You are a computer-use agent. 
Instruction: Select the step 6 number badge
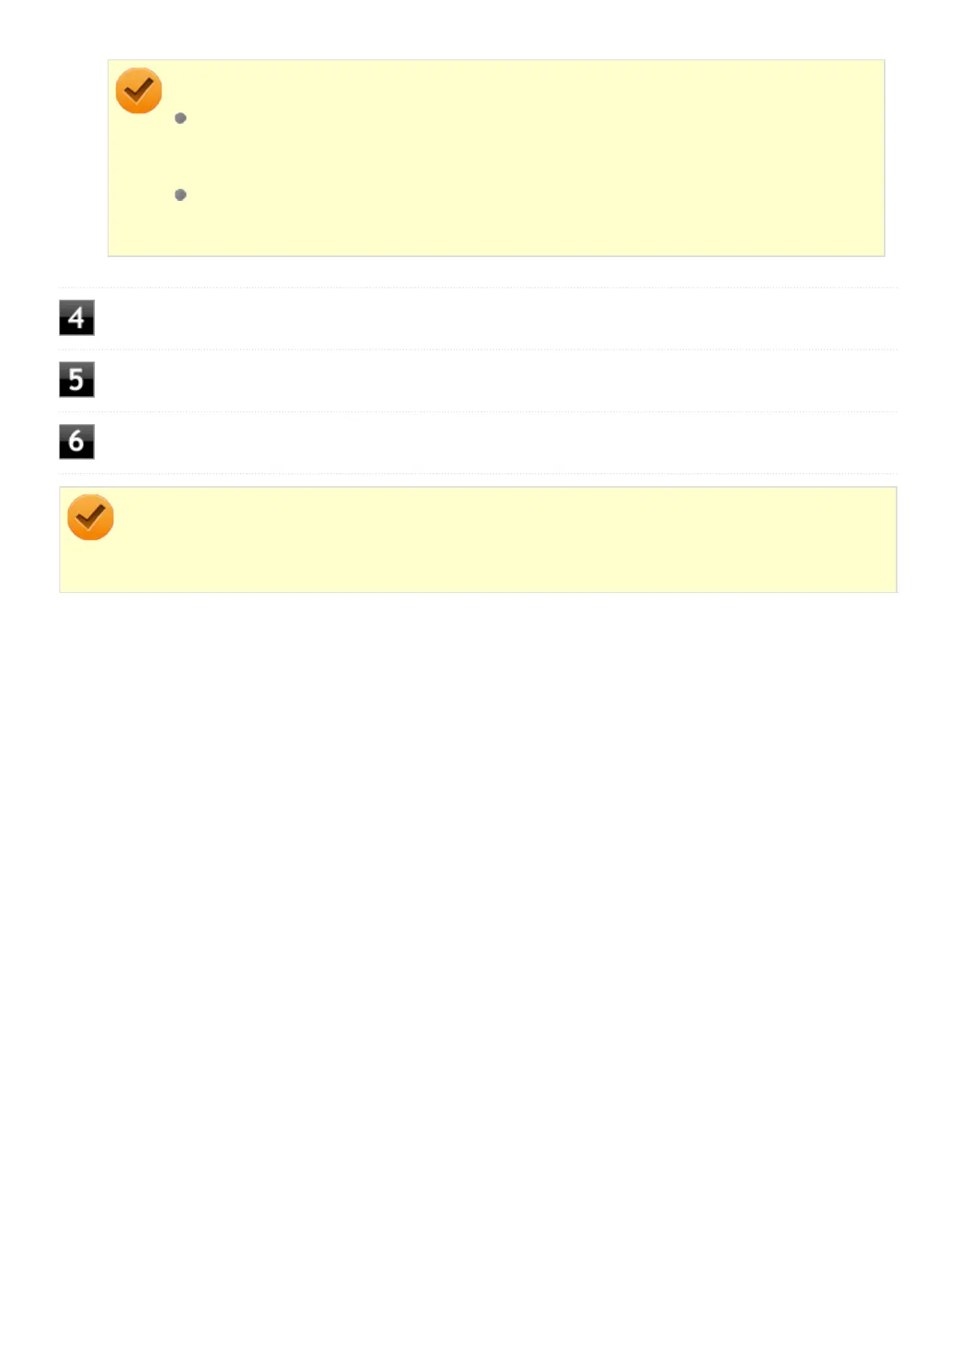76,442
